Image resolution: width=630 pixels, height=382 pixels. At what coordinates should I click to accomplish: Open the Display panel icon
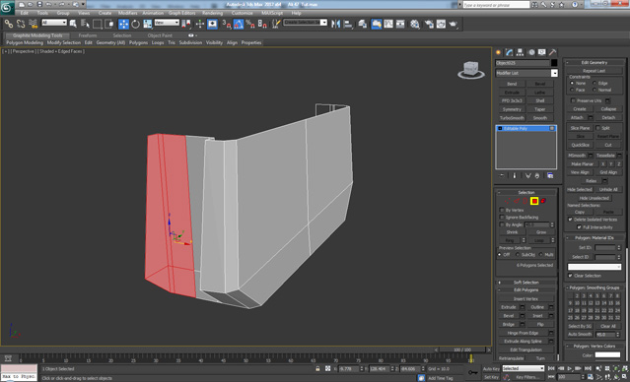tap(542, 52)
